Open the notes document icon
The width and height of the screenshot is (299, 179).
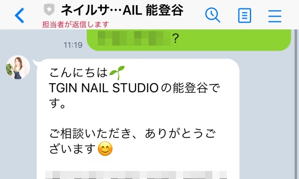[244, 15]
